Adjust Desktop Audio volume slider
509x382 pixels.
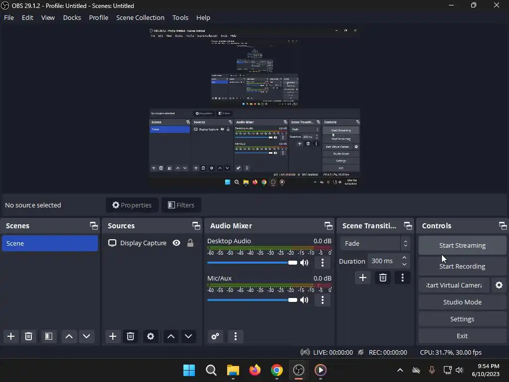[252, 263]
